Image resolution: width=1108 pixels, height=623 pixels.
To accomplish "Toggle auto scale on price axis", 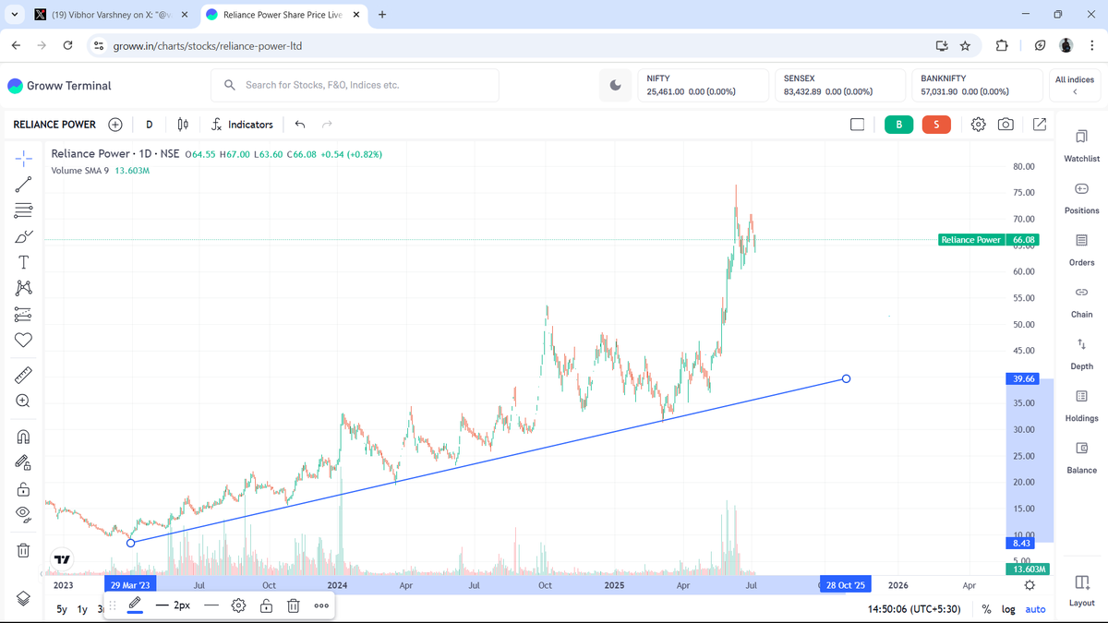I will pos(1036,609).
